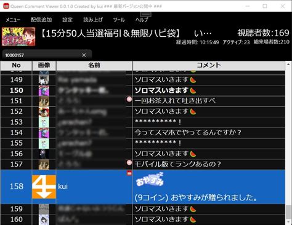Click the 経過時間: 10:15:49 label
The height and width of the screenshot is (225, 292).
[x=197, y=42]
